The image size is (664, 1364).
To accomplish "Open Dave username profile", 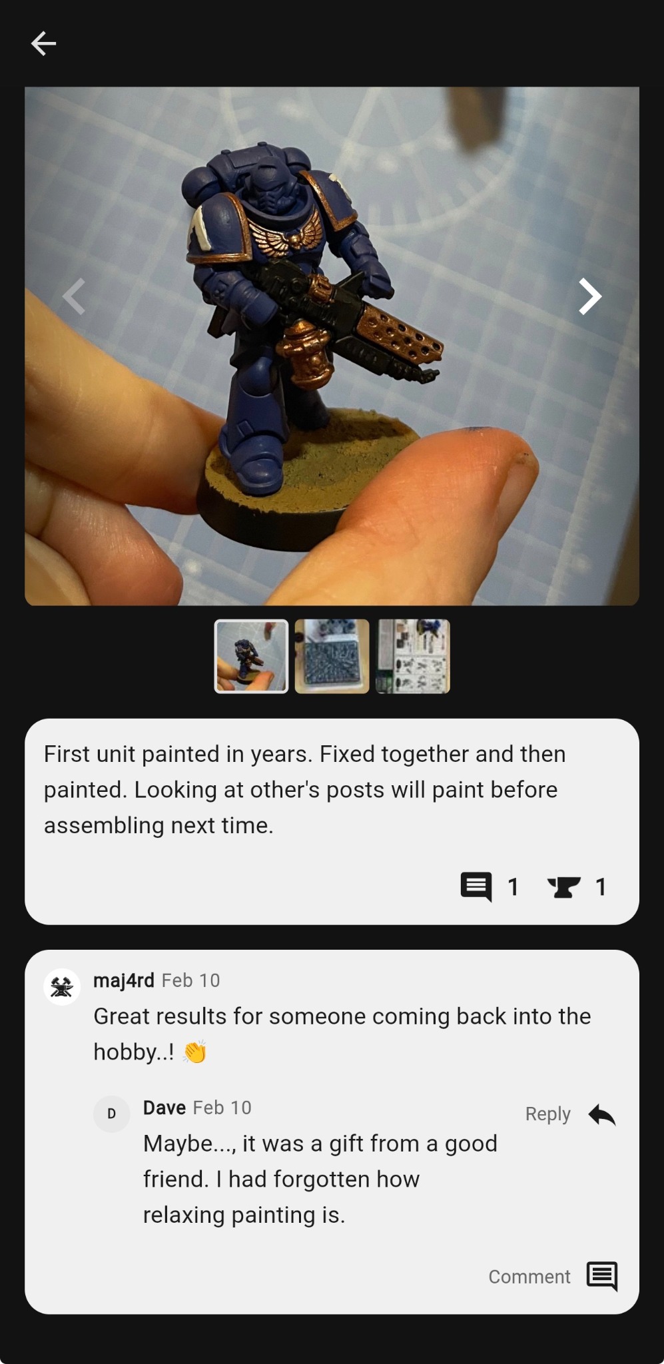I will click(x=165, y=1108).
